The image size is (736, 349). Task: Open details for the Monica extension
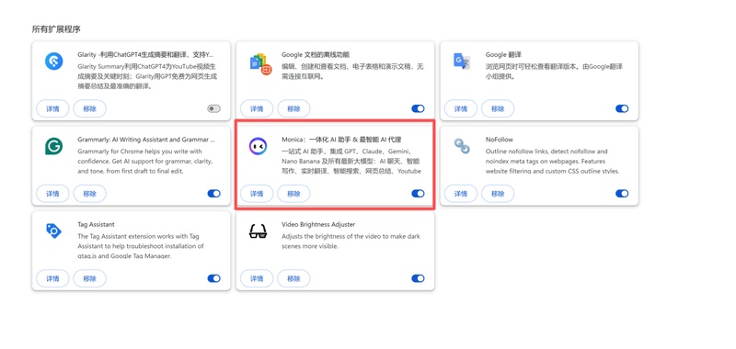coord(257,194)
